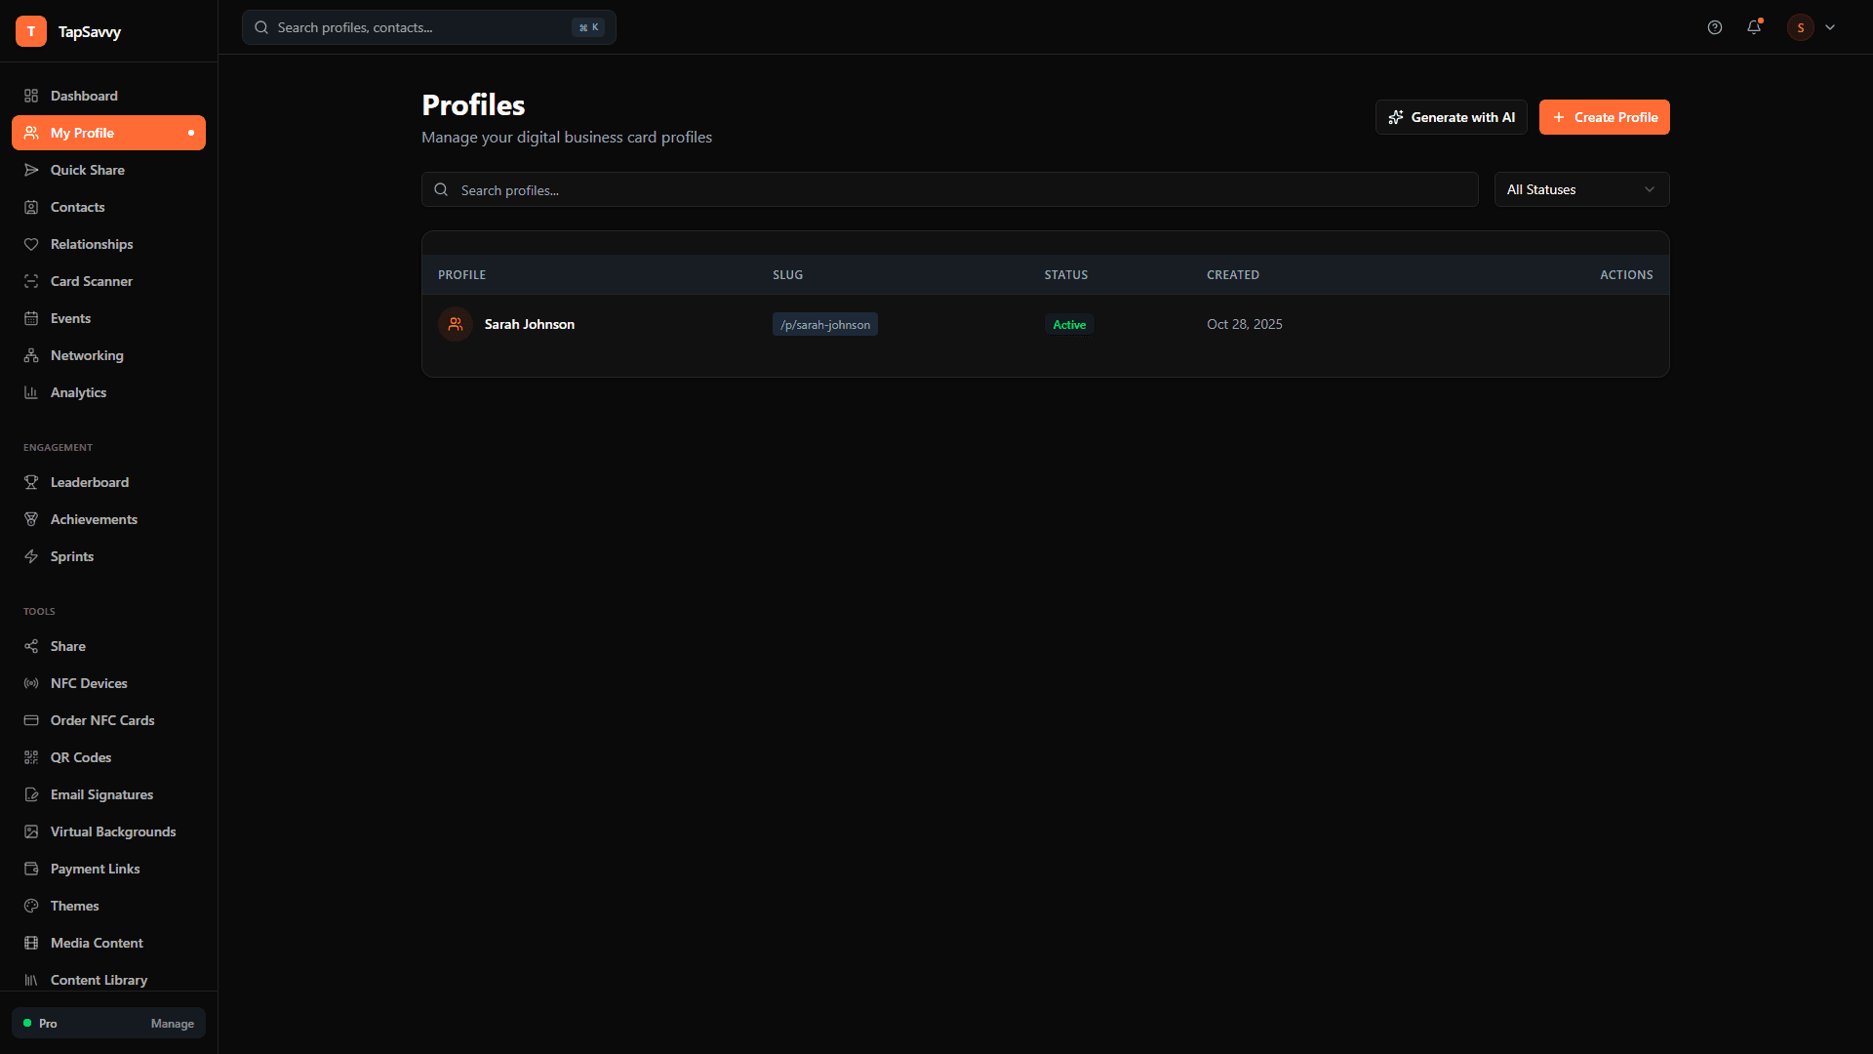Open the Email Signatures tool
This screenshot has height=1054, width=1873.
pyautogui.click(x=101, y=794)
